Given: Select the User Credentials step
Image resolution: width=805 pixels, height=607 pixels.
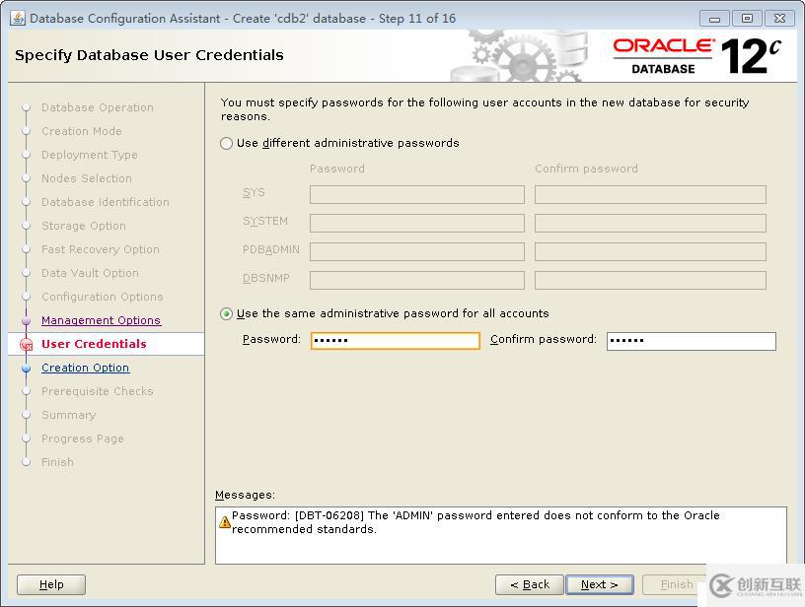Looking at the screenshot, I should [94, 344].
